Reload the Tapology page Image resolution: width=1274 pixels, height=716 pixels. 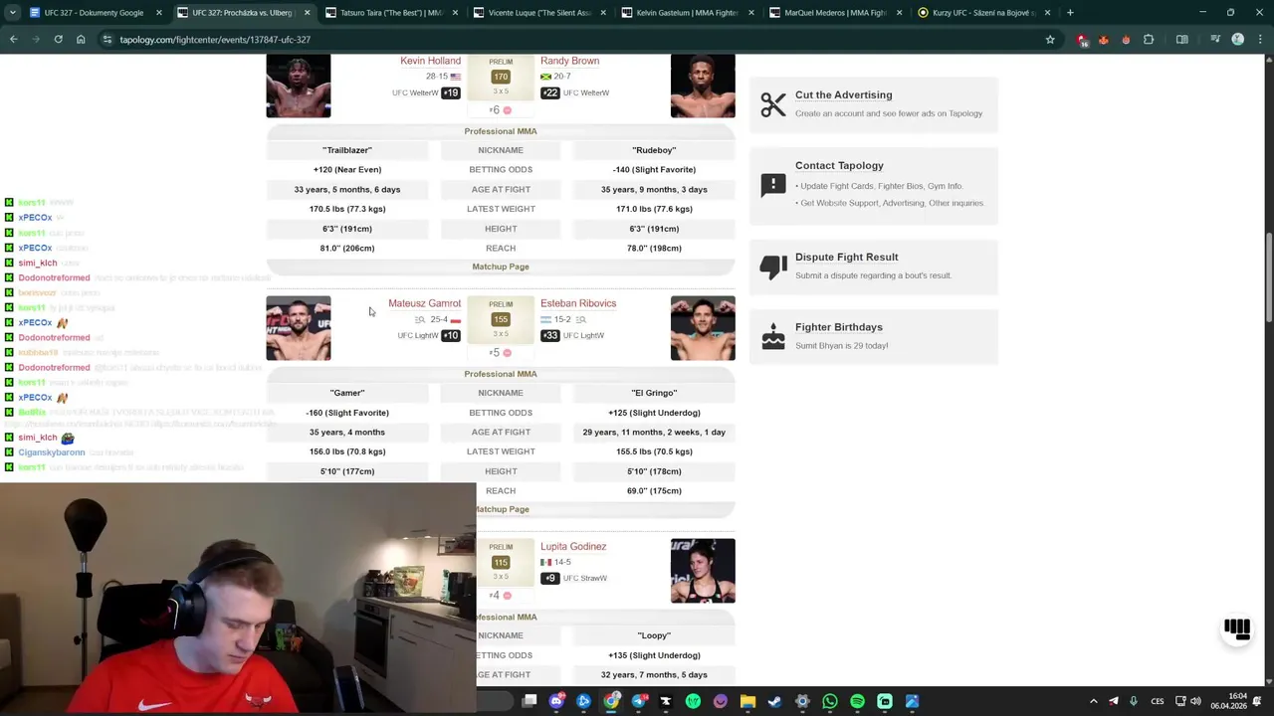59,40
